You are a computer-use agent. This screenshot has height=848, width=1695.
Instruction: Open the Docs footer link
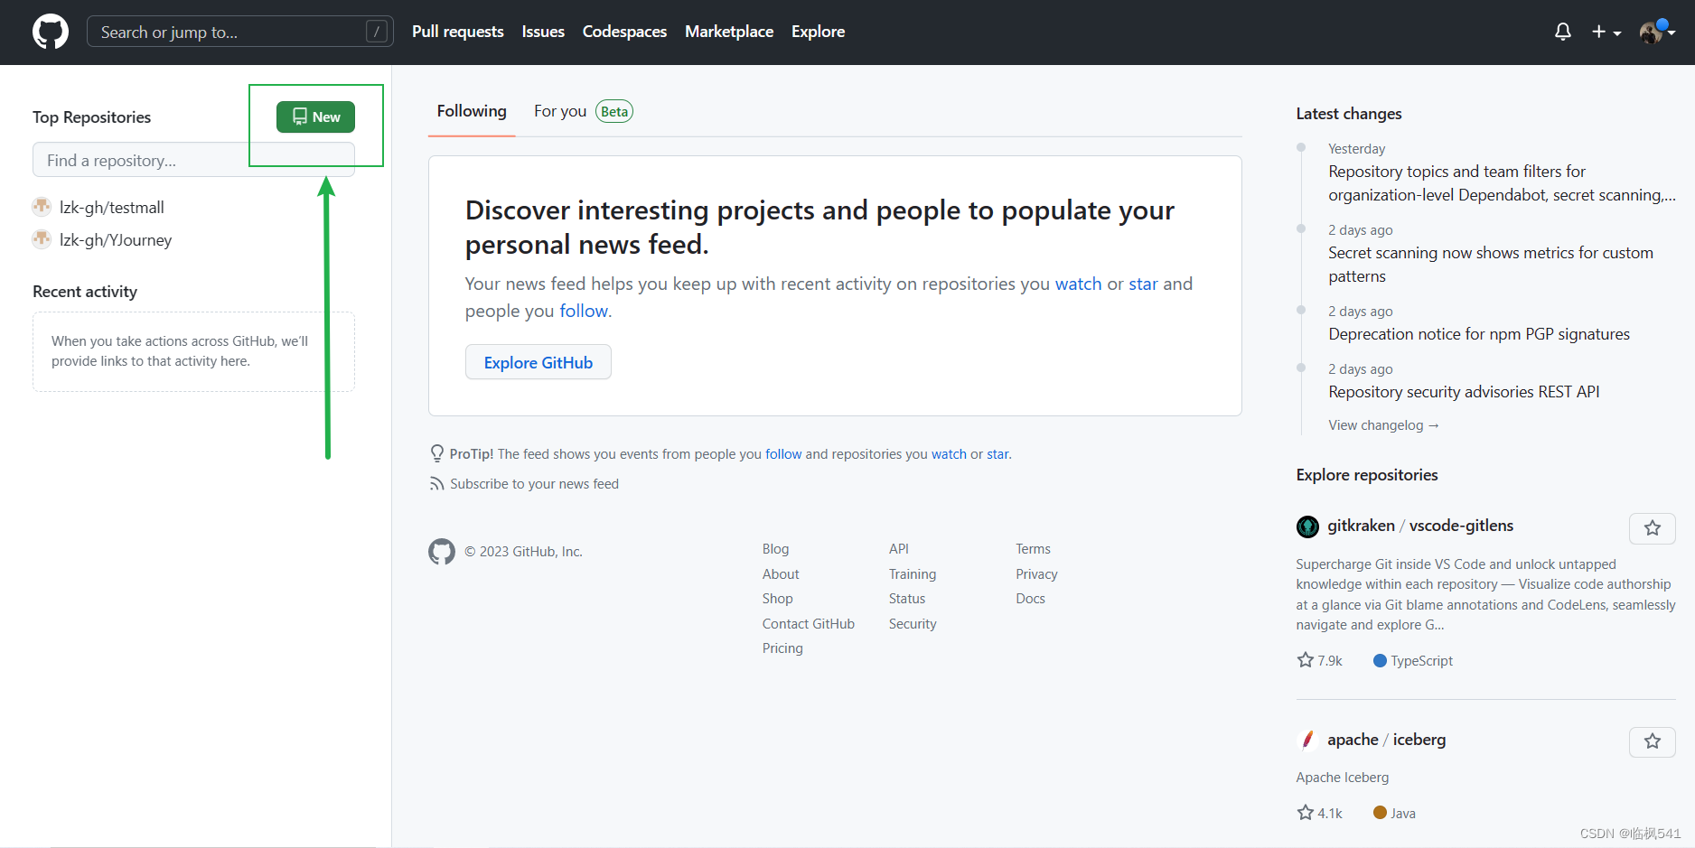click(x=1030, y=599)
